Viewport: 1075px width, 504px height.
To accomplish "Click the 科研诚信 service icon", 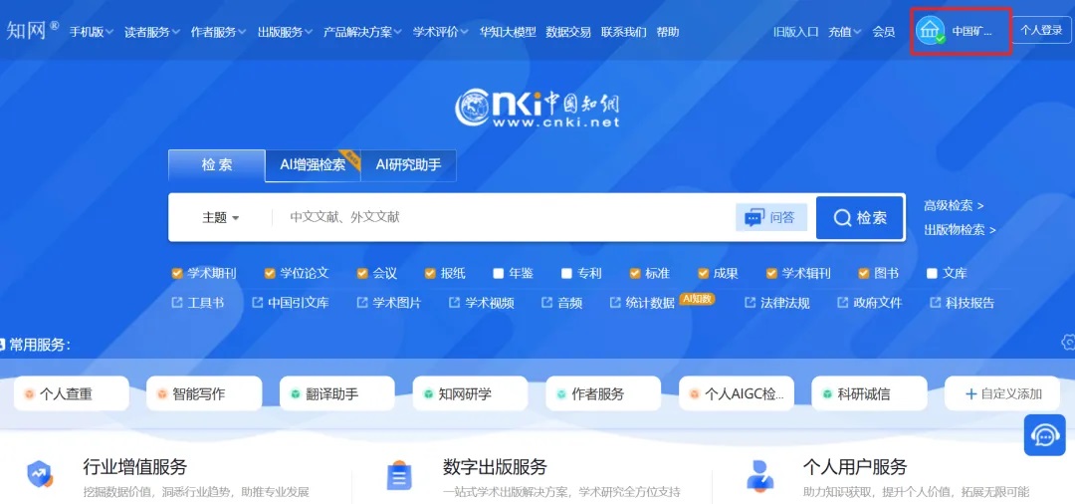I will coord(827,393).
